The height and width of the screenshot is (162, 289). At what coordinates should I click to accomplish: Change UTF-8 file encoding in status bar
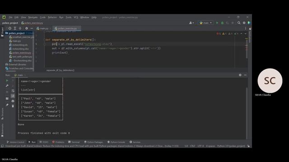click(200, 146)
